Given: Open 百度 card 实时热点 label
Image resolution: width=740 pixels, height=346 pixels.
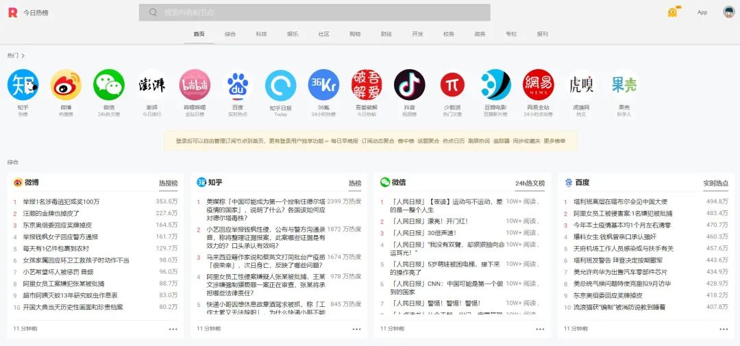Looking at the screenshot, I should [716, 183].
